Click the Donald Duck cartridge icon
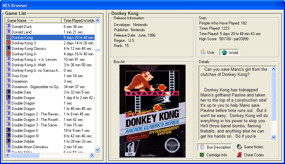The image size is (285, 164). [x=8, y=26]
